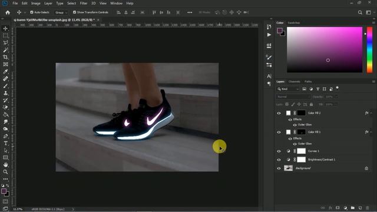
Task: Create new group with folder icon
Action: coord(353,208)
